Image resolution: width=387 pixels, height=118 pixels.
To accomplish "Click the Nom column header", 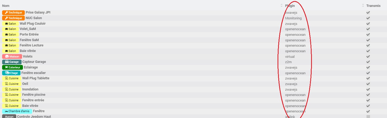I will click(x=5, y=6).
